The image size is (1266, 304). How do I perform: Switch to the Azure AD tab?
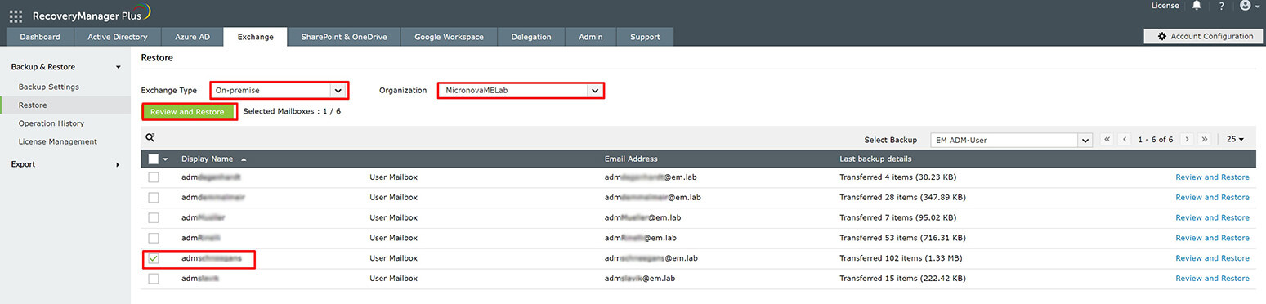[x=193, y=37]
